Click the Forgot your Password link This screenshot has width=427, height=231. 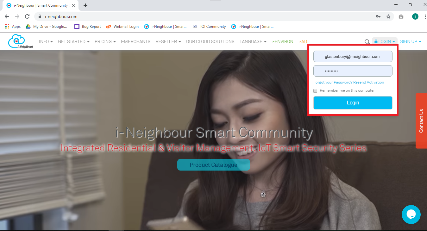tap(329, 82)
